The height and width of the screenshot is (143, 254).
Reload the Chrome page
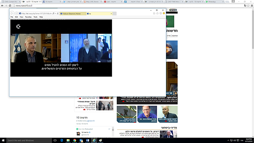coord(10,5)
